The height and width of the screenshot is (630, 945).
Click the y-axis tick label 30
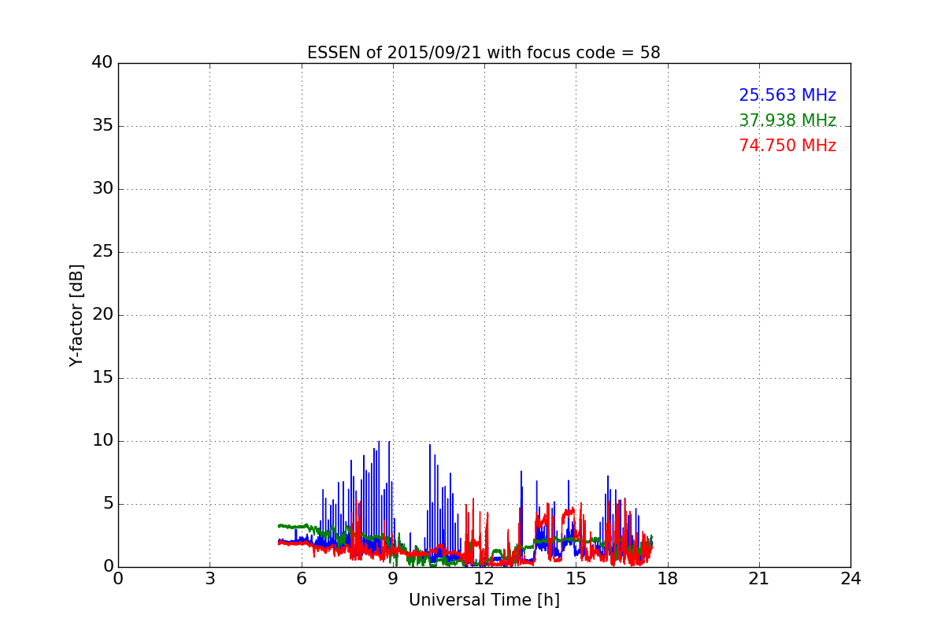point(102,189)
